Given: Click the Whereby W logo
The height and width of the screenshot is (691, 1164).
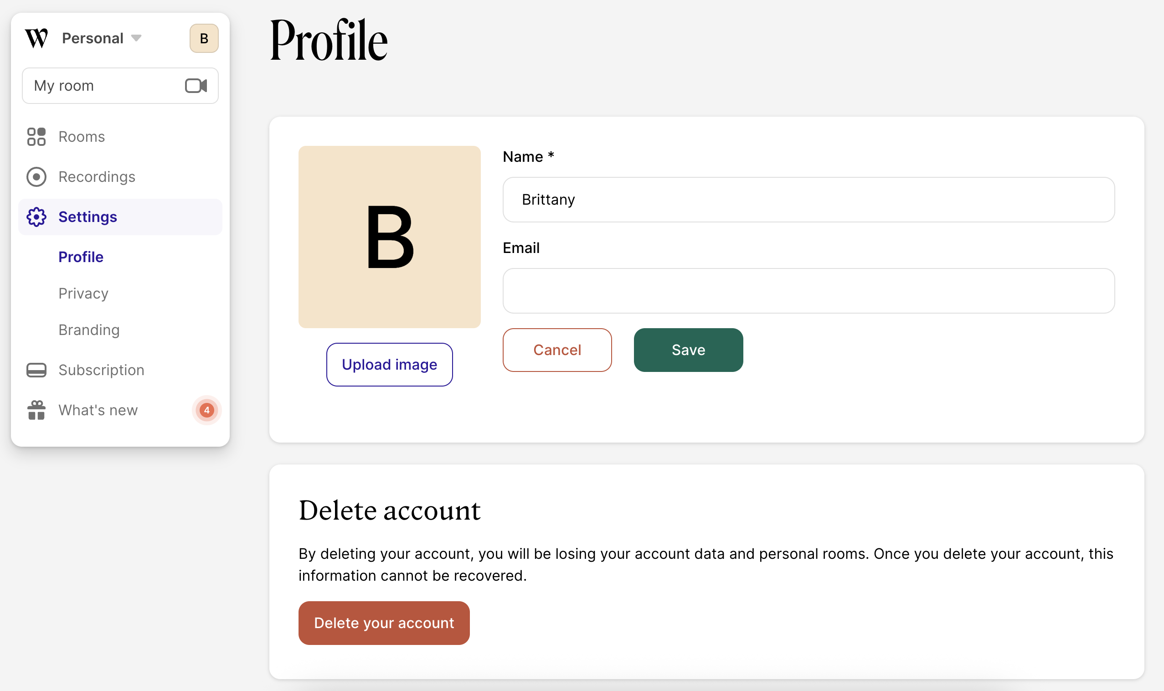Looking at the screenshot, I should click(36, 38).
